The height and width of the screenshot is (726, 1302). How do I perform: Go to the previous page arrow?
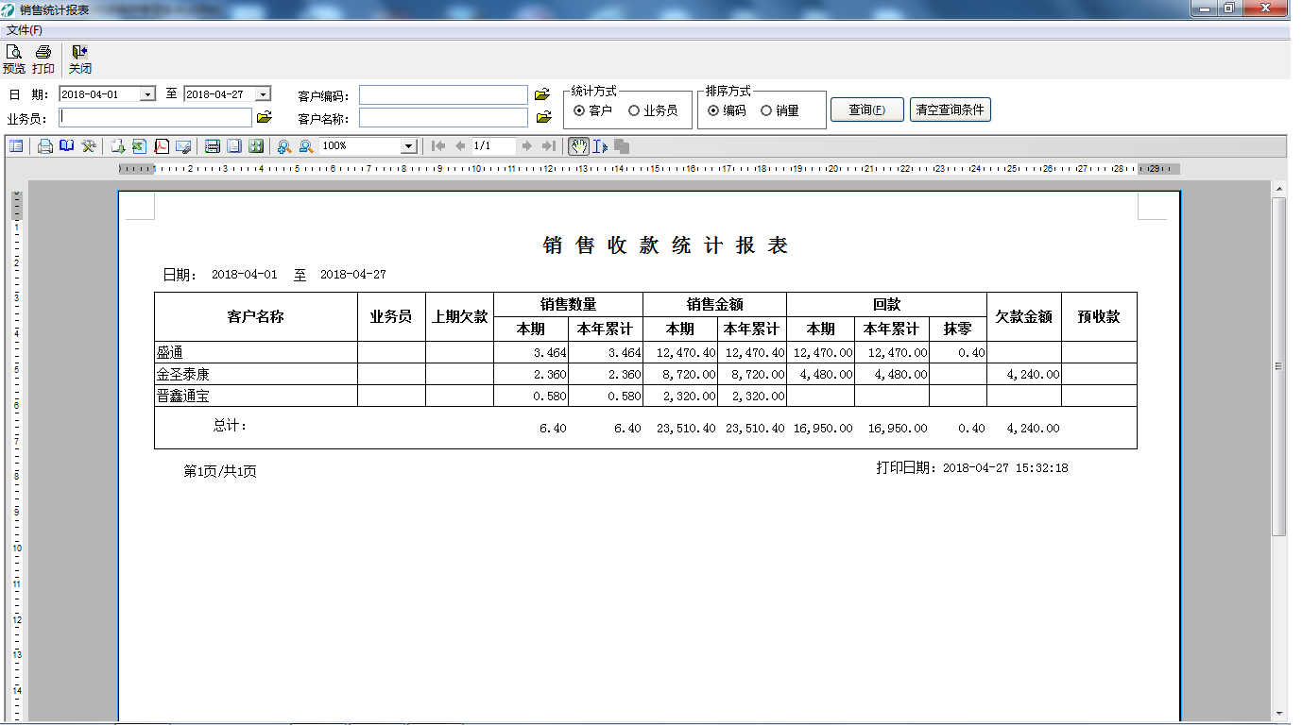coord(460,146)
